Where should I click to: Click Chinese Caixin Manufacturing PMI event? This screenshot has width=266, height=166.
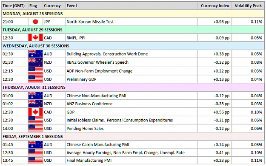tap(98, 145)
